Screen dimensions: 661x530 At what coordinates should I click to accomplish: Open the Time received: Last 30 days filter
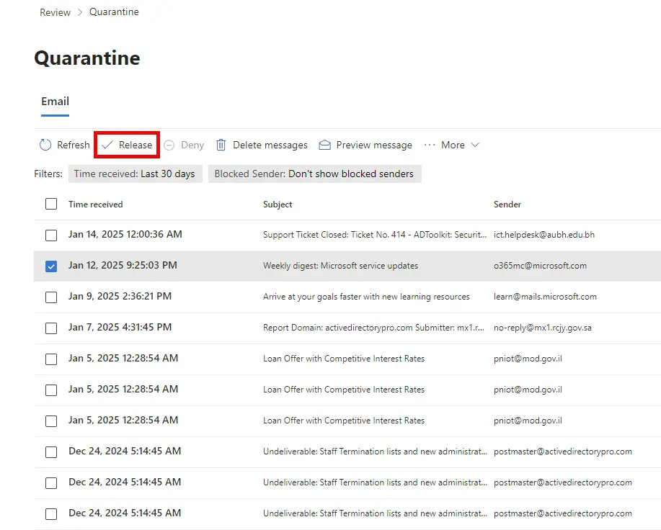[x=136, y=174]
